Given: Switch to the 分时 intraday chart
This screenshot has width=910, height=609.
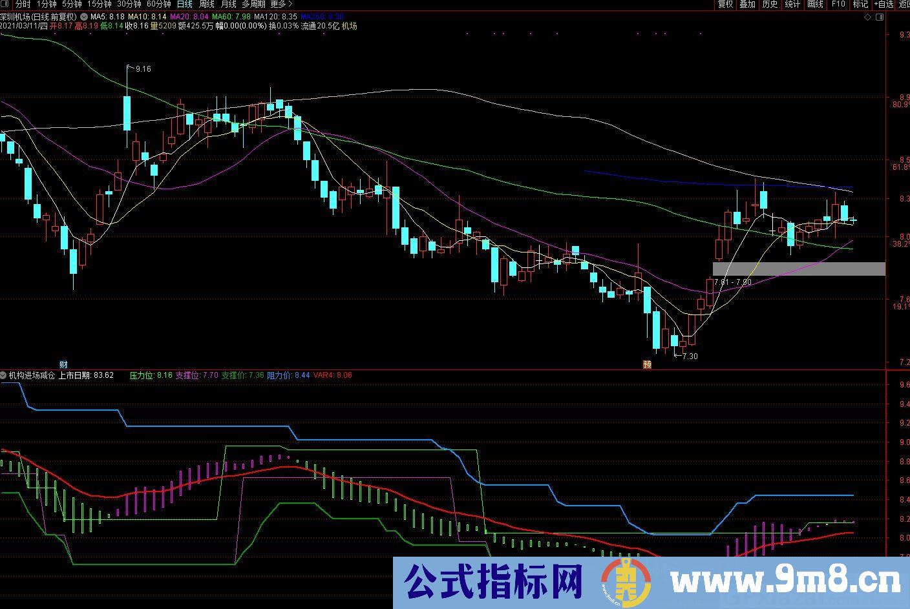Looking at the screenshot, I should pos(23,4).
